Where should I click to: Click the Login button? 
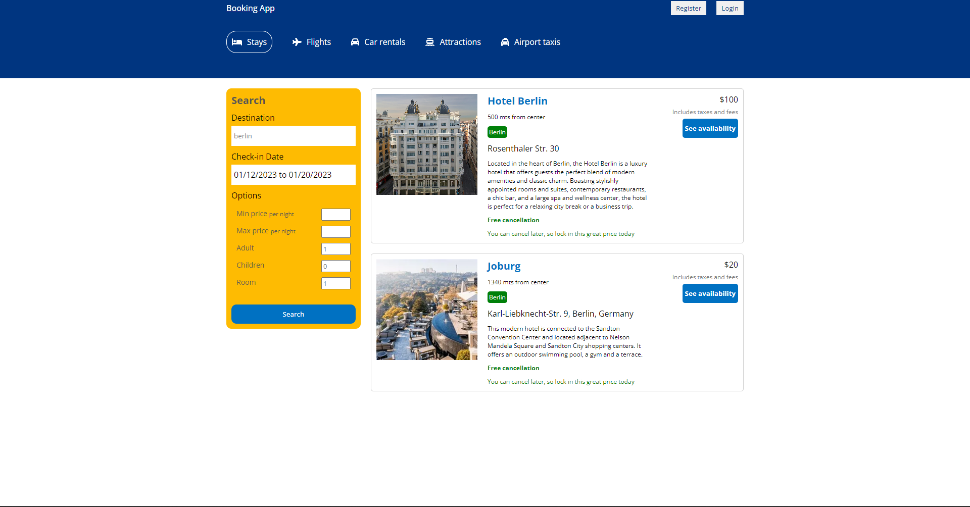click(729, 8)
